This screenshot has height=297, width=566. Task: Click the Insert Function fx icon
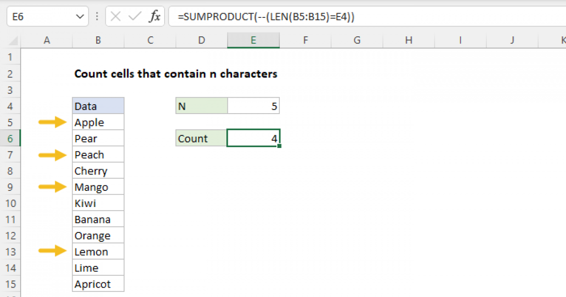click(156, 16)
